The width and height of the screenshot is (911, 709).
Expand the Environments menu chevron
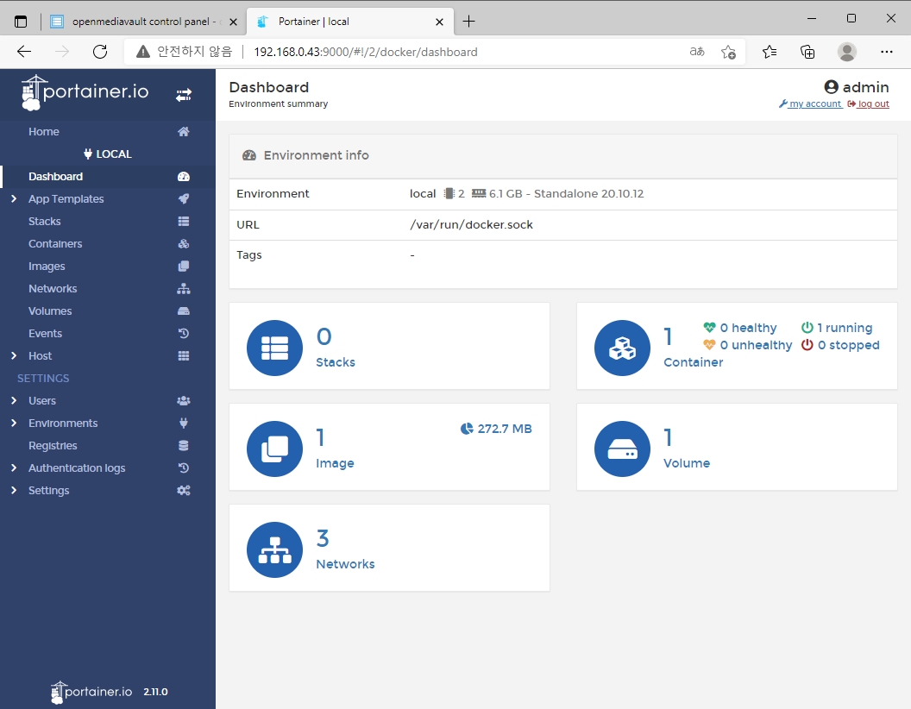pyautogui.click(x=14, y=424)
